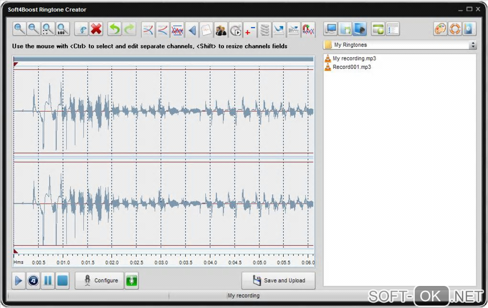The image size is (488, 308).
Task: Undo with the green left arrow
Action: point(115,29)
